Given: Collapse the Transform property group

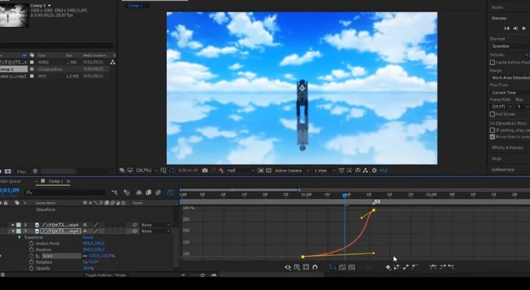Looking at the screenshot, I should 19,237.
